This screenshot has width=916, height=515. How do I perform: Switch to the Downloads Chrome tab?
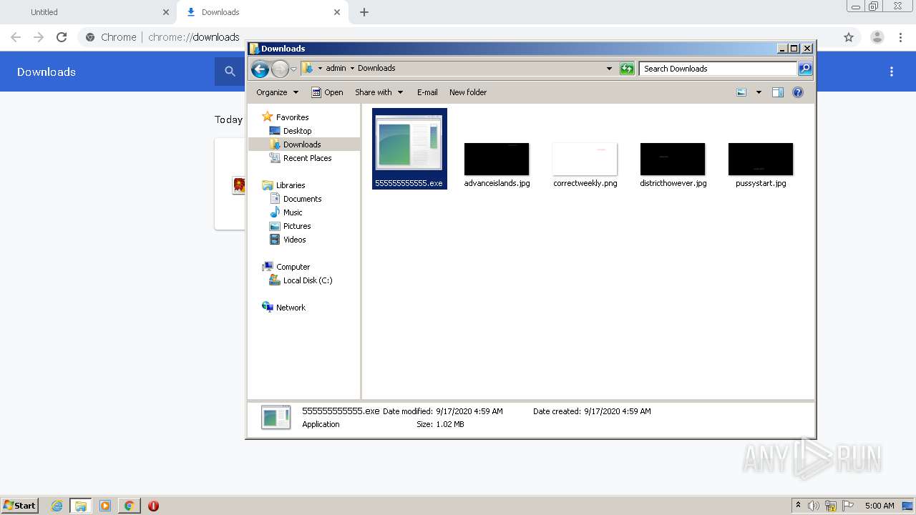tap(261, 12)
